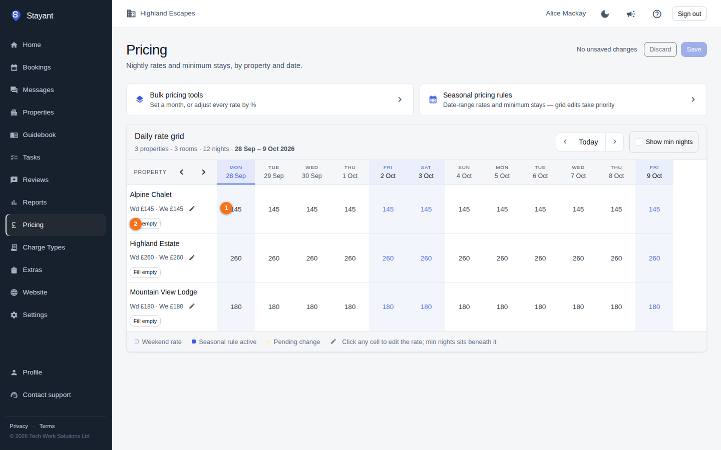Viewport: 721px width, 450px height.
Task: Enable the Show min nights checkbox
Action: [639, 142]
